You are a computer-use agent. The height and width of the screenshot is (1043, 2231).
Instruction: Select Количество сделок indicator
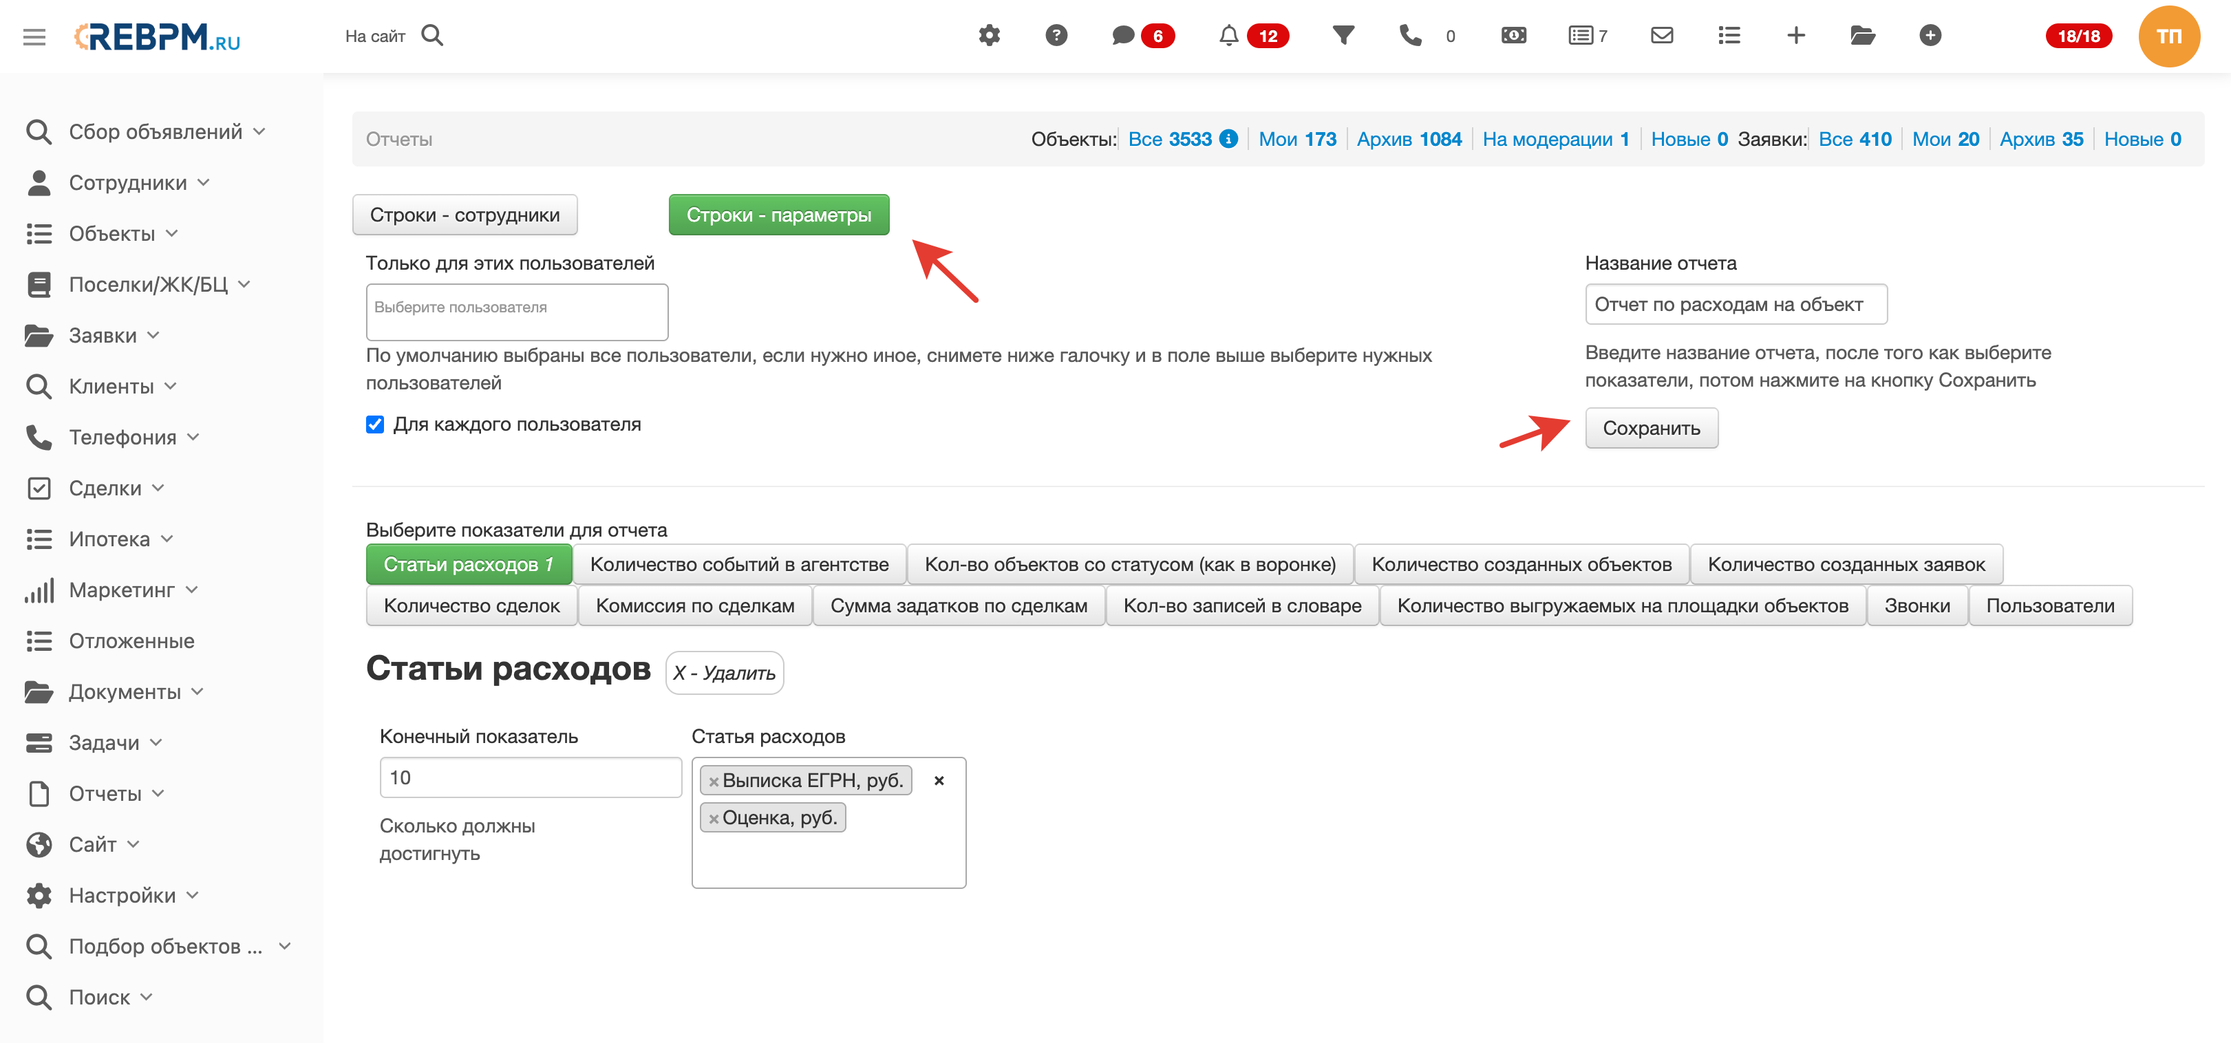point(471,606)
